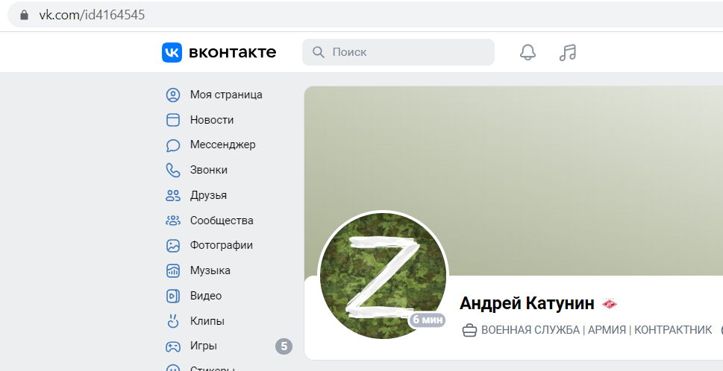723x371 pixels.
Task: Focus the Поиск search field
Action: (x=398, y=52)
